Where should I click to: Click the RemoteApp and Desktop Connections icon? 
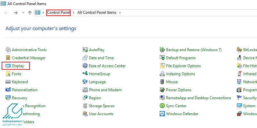pyautogui.click(x=162, y=98)
